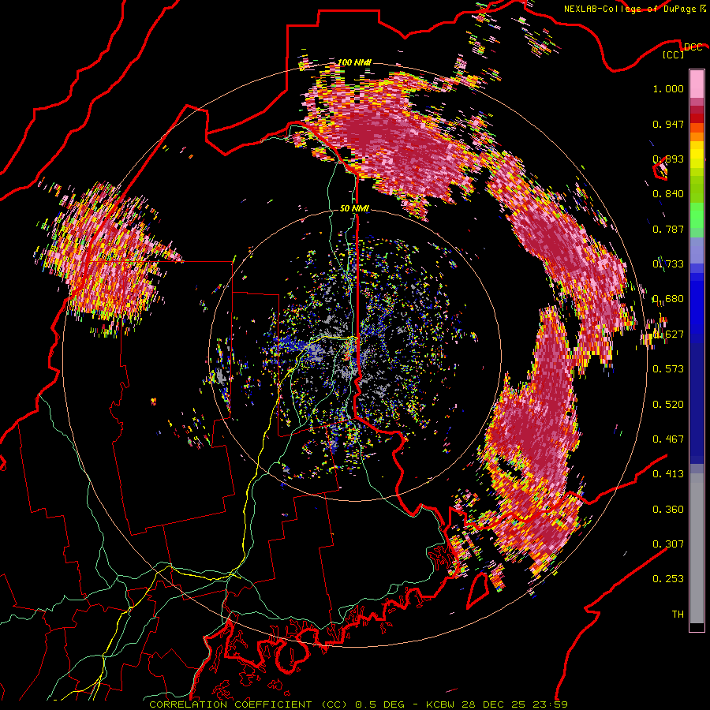Select the 0.787 scale value
This screenshot has height=710, width=710.
pyautogui.click(x=668, y=229)
